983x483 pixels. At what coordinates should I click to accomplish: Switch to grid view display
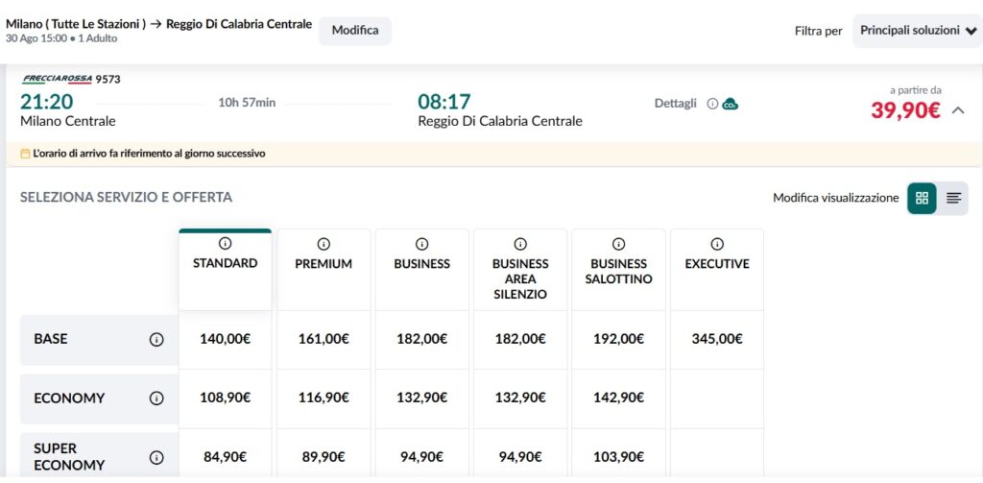coord(922,198)
